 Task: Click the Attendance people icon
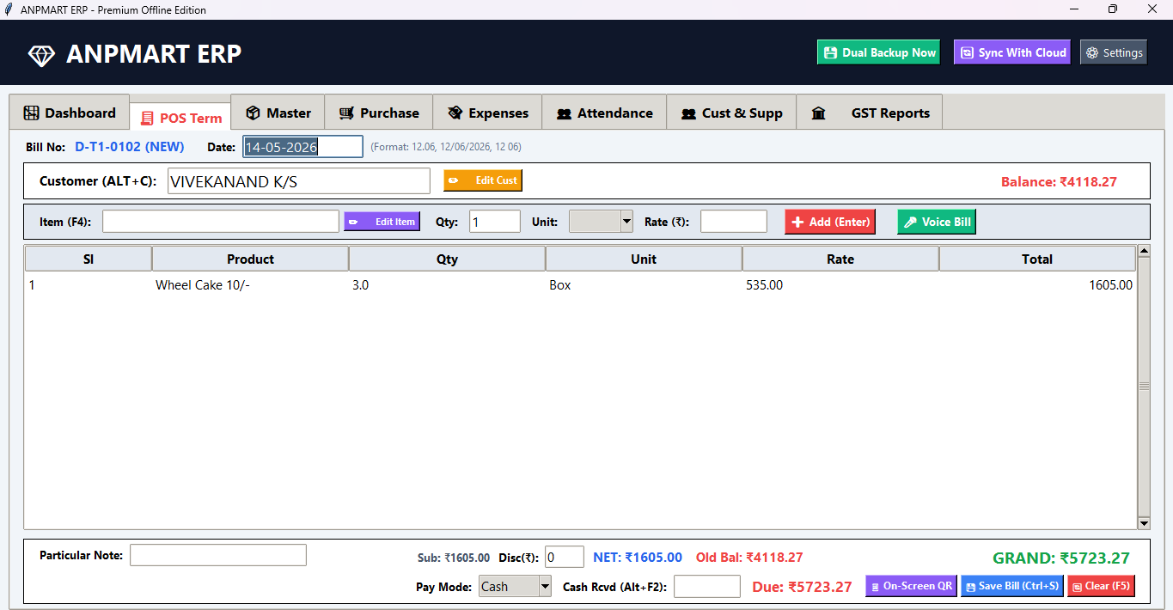[564, 113]
